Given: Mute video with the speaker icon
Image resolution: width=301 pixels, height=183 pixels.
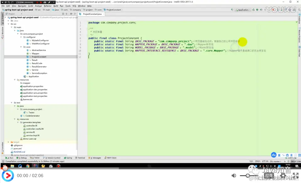Looking at the screenshot, I should click(234, 176).
